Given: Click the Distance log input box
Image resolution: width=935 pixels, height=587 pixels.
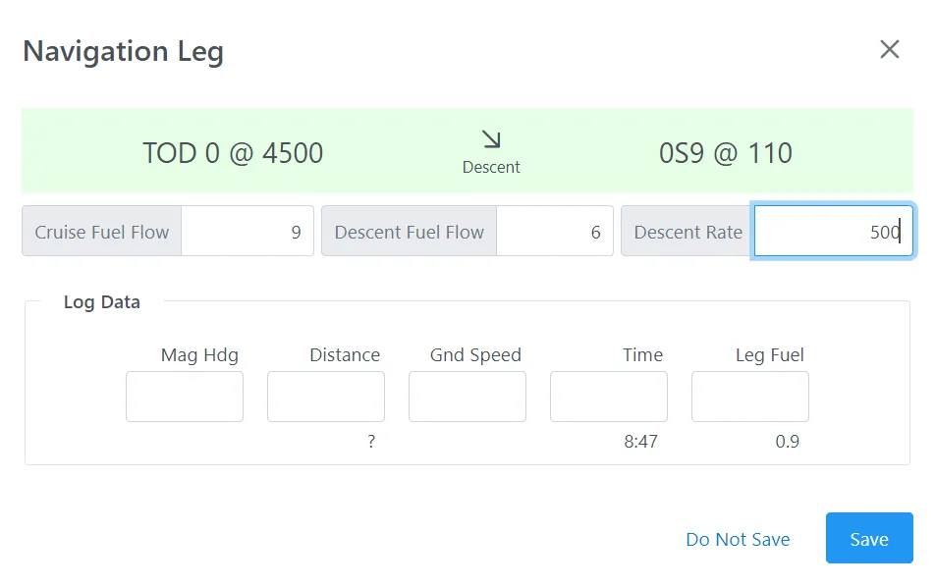Looking at the screenshot, I should pyautogui.click(x=326, y=397).
